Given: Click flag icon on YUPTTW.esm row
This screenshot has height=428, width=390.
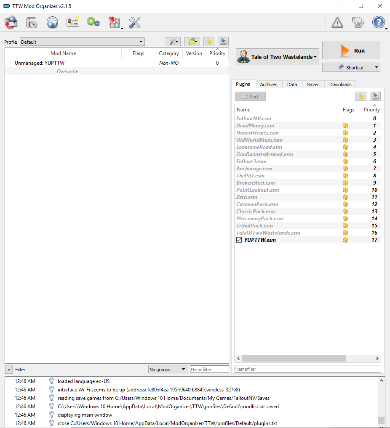Looking at the screenshot, I should tap(345, 240).
